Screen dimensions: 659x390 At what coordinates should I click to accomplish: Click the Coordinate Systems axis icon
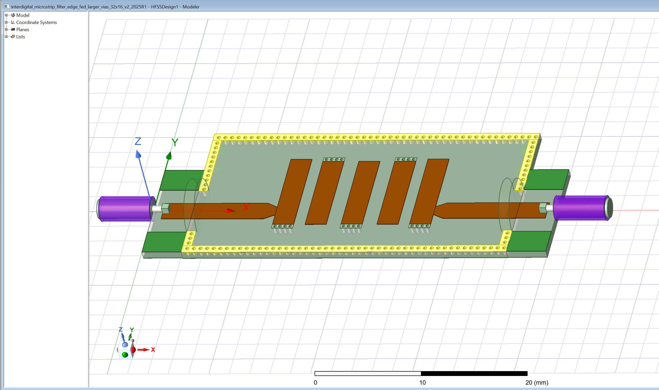(13, 22)
